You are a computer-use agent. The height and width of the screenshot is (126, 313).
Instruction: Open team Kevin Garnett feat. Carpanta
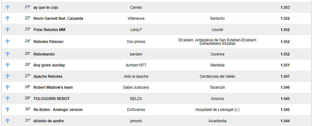[58, 18]
